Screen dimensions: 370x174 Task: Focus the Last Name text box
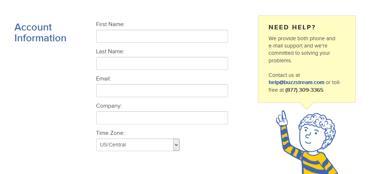pos(162,63)
